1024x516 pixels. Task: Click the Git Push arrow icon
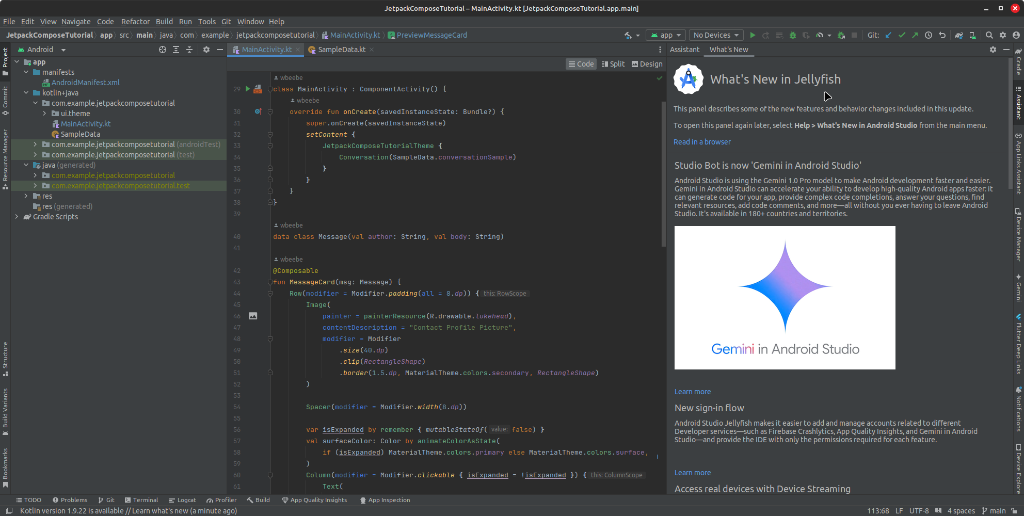coord(915,35)
